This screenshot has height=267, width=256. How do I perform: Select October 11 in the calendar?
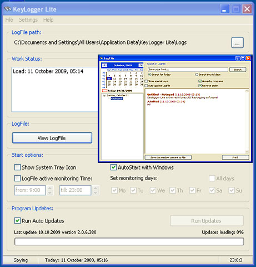109,78
